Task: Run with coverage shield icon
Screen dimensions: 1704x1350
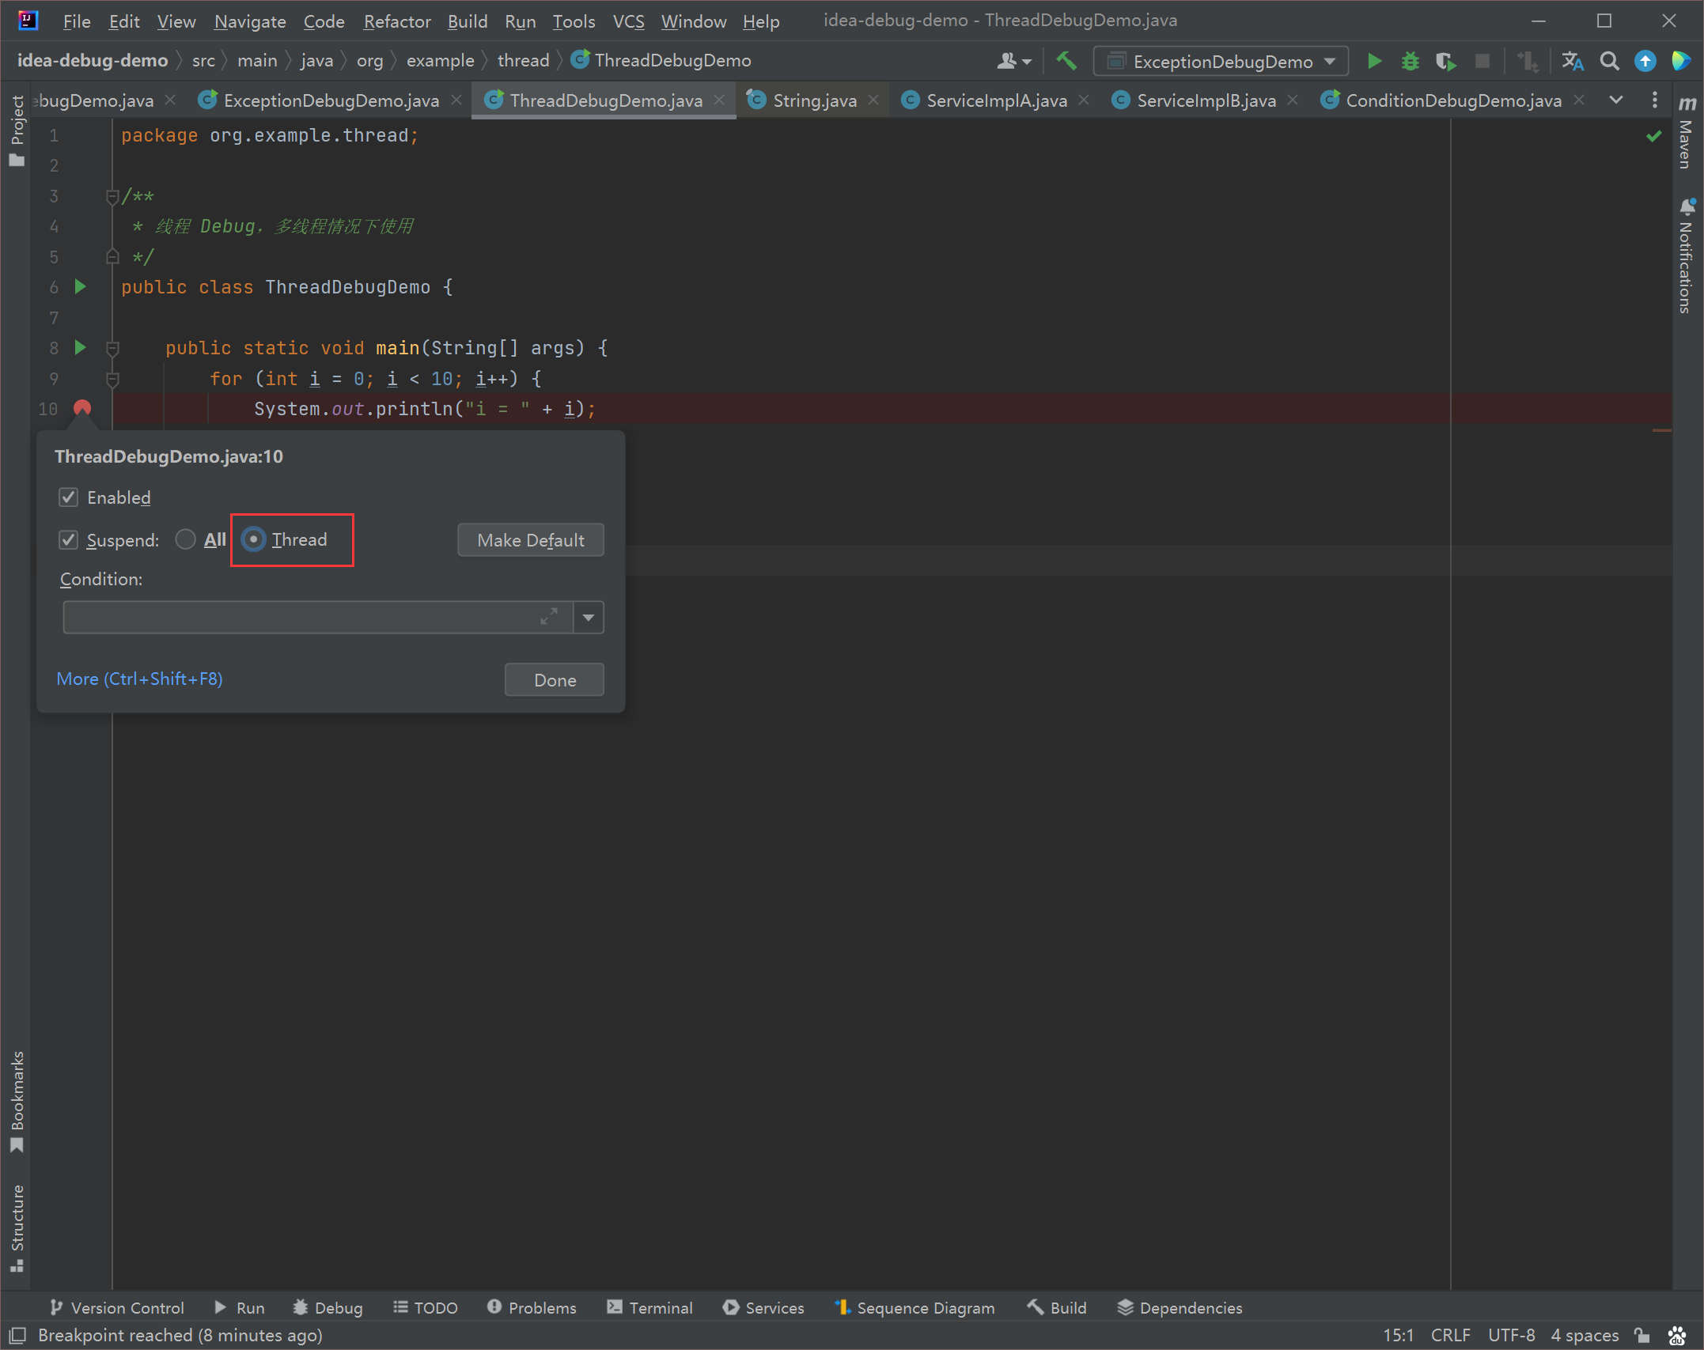Action: pos(1446,61)
